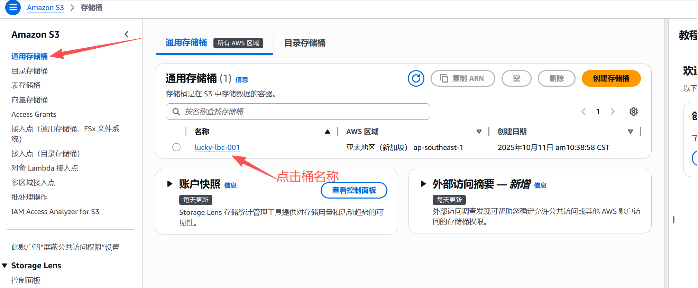Open table preferences gear icon

coord(634,112)
